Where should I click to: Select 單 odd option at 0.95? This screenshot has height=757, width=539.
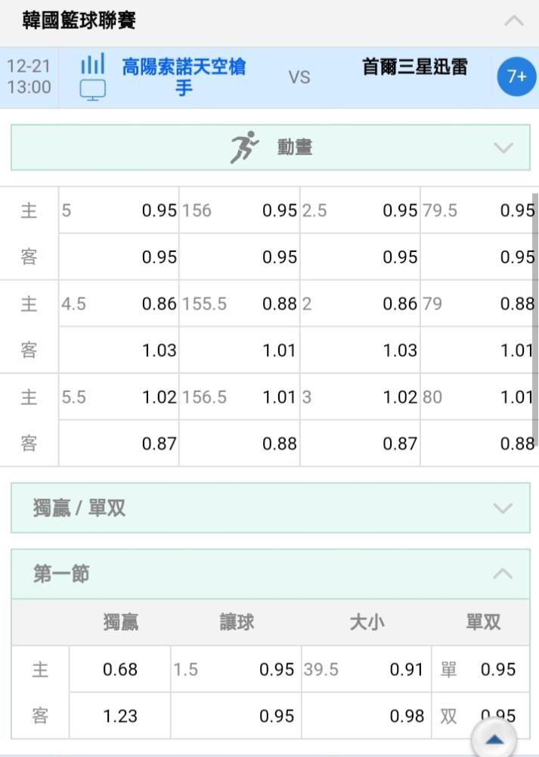click(480, 670)
